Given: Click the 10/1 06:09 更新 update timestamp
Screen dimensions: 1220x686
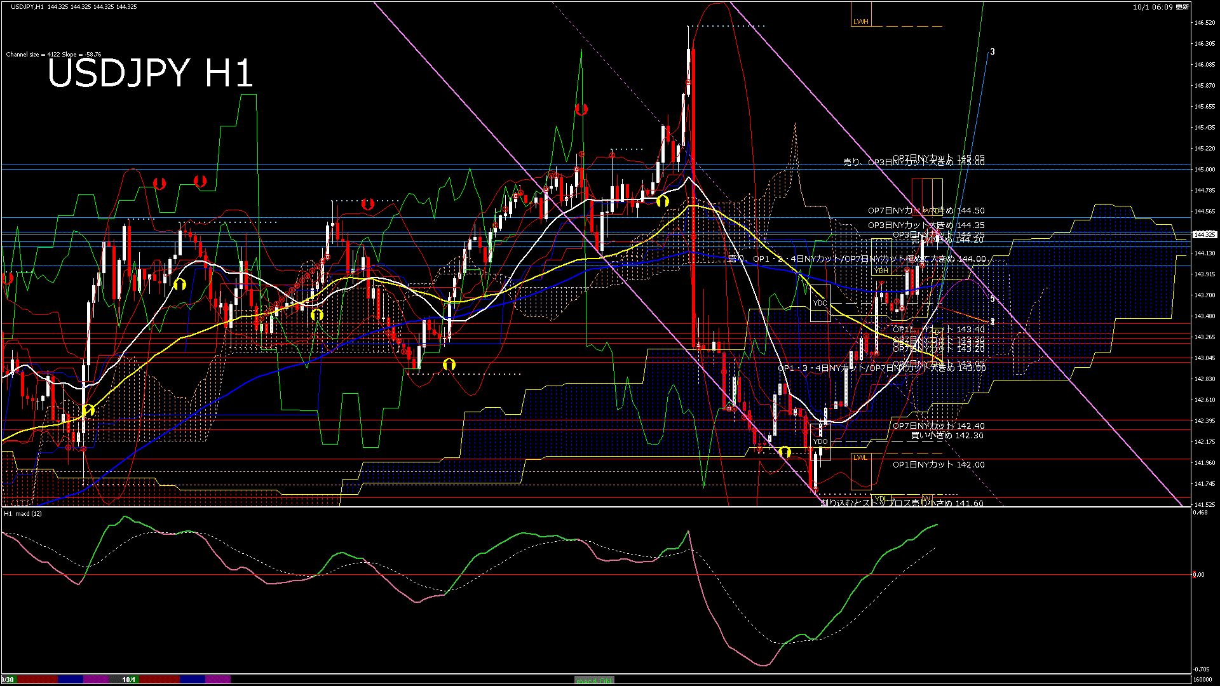Looking at the screenshot, I should (x=1160, y=7).
